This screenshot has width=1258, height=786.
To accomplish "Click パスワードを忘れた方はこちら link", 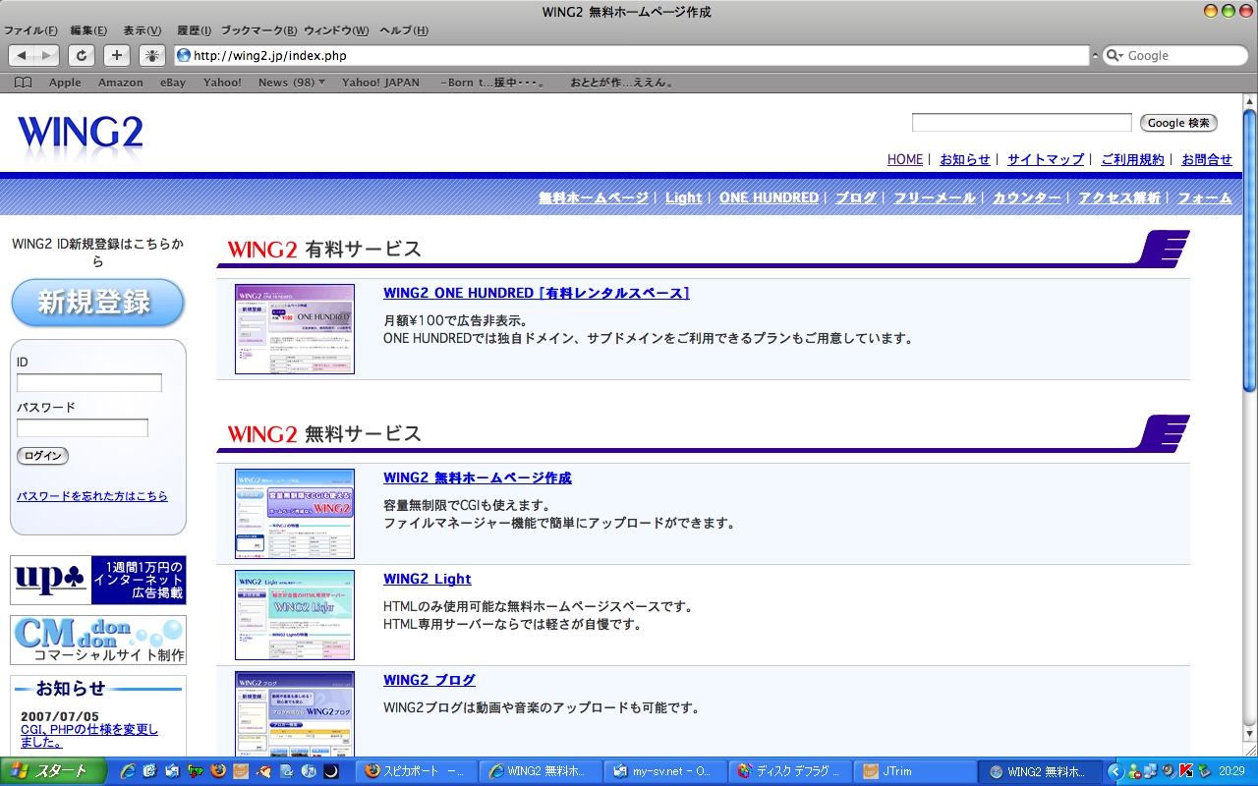I will 92,496.
